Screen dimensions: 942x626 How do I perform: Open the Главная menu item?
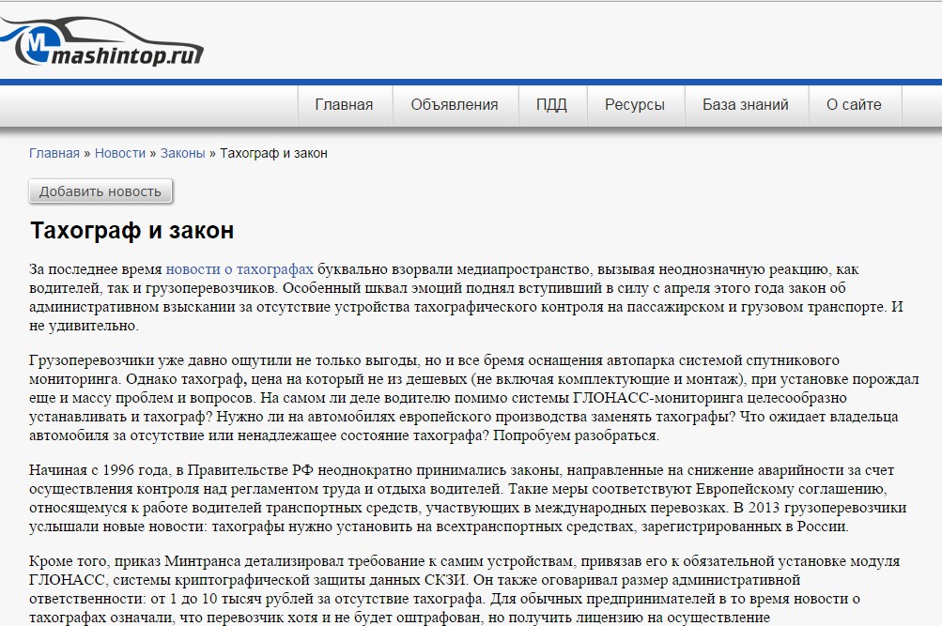[x=345, y=105]
